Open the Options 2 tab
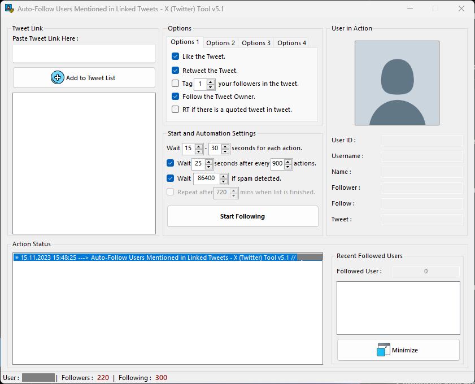The height and width of the screenshot is (384, 475). coord(220,43)
